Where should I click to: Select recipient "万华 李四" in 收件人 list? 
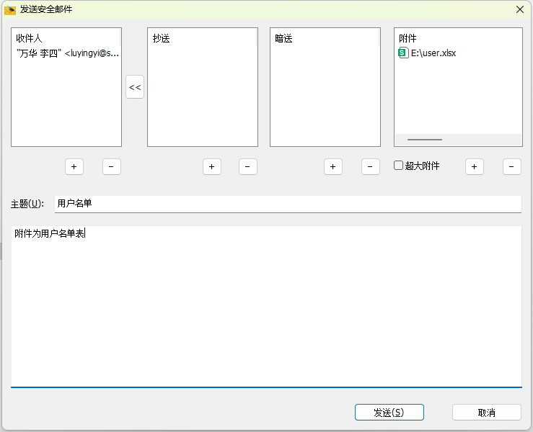(x=66, y=53)
